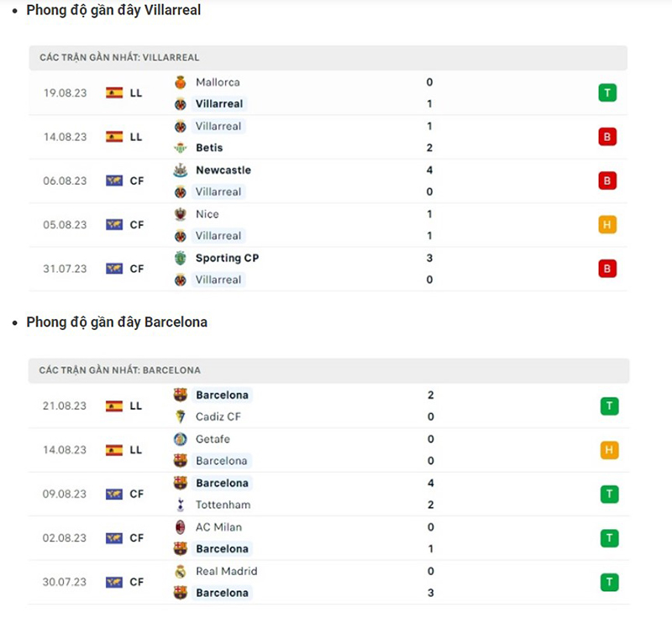Click orange H badge for Getafe match

[610, 450]
